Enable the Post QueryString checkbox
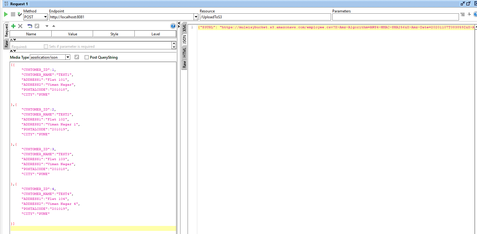 point(87,57)
